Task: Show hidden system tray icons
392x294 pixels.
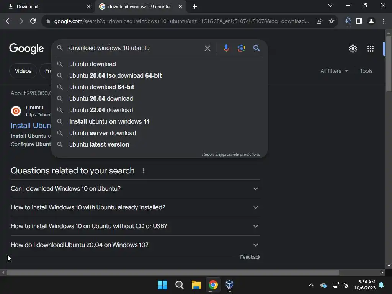Action: click(x=311, y=285)
